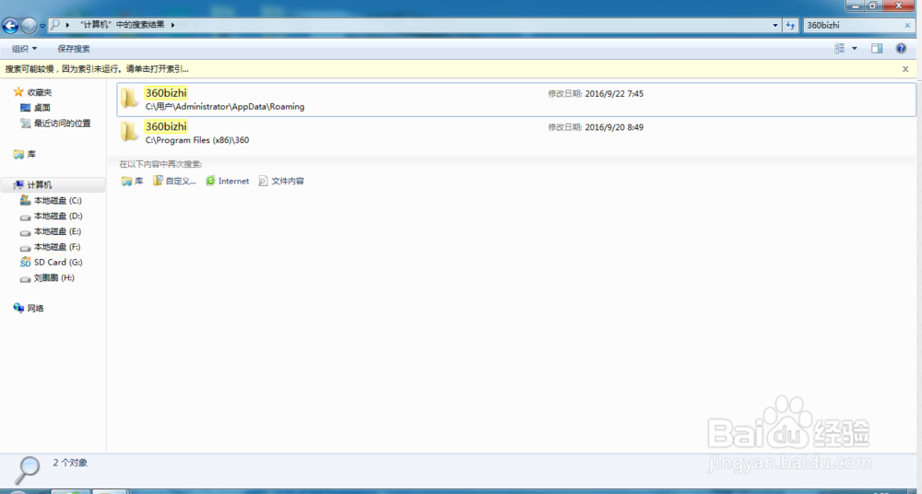Click breadcrumb arrow before “计算机” path

[x=68, y=25]
